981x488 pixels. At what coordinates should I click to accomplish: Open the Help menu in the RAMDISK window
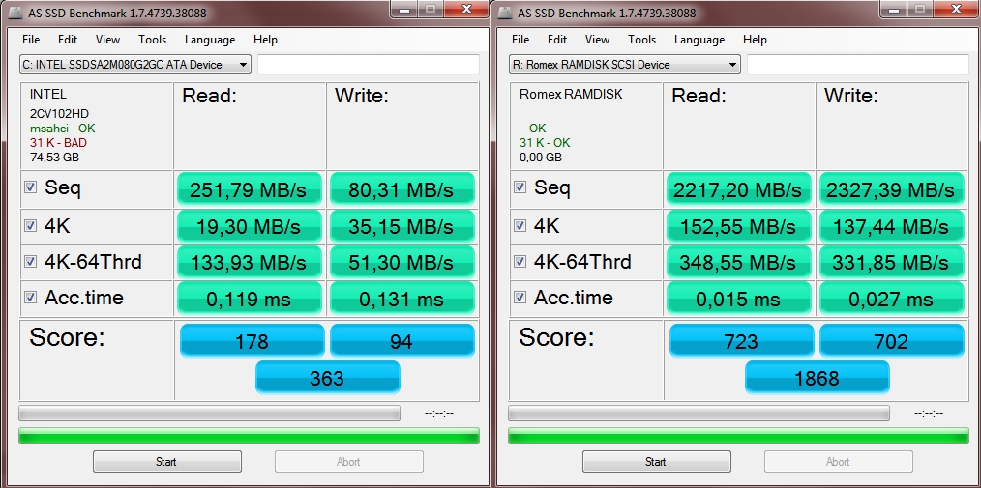[x=755, y=40]
